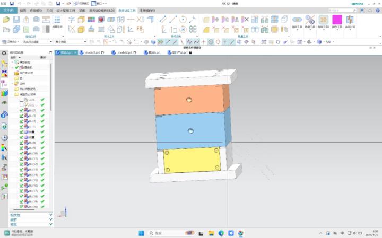Click the eye-shaped view tool icon
The width and height of the screenshot is (382, 238).
click(x=297, y=20)
